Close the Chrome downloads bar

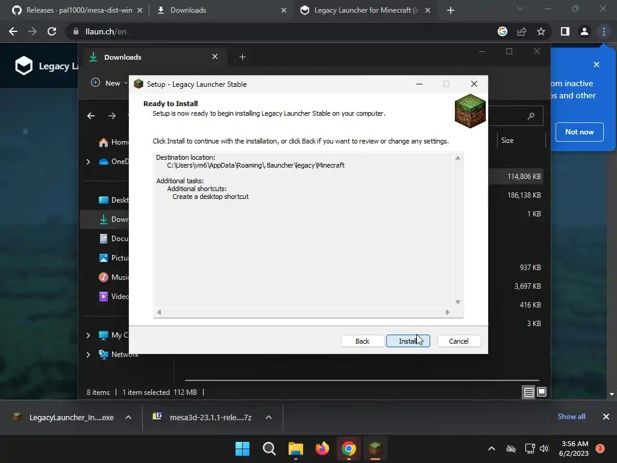point(606,417)
